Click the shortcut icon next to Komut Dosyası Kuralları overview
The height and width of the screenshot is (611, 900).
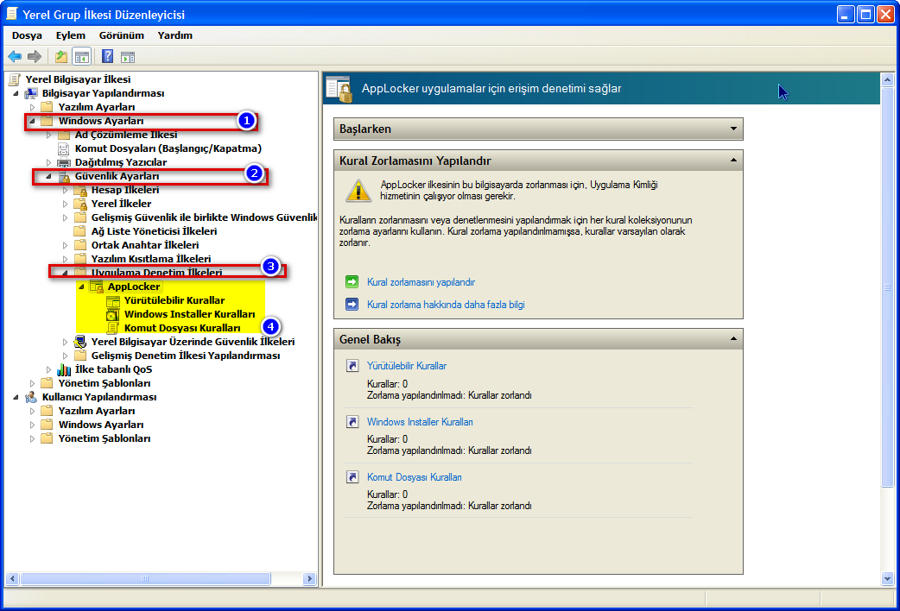click(x=352, y=476)
